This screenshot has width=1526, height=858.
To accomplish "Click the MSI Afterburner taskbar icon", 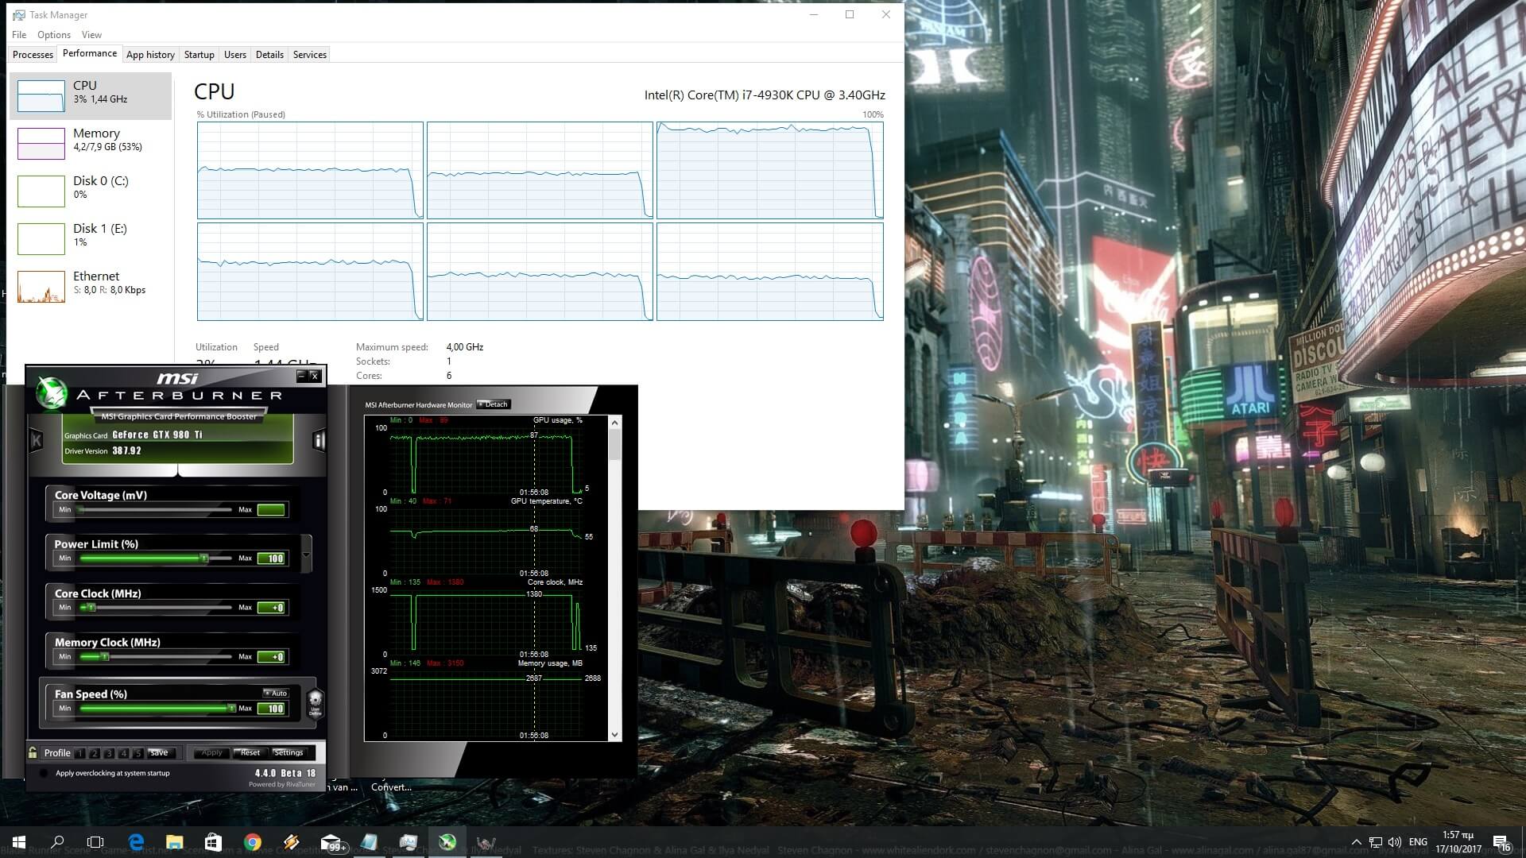I will tap(447, 842).
